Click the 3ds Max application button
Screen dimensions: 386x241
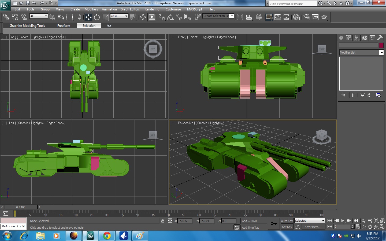click(5, 5)
